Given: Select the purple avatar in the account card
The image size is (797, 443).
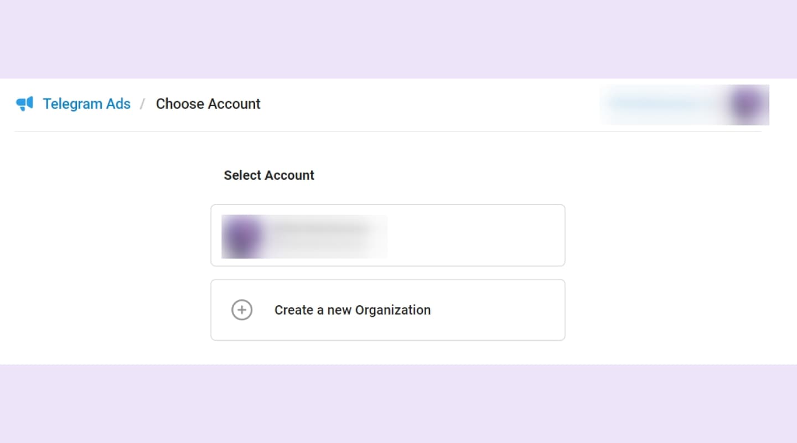Looking at the screenshot, I should coord(241,236).
